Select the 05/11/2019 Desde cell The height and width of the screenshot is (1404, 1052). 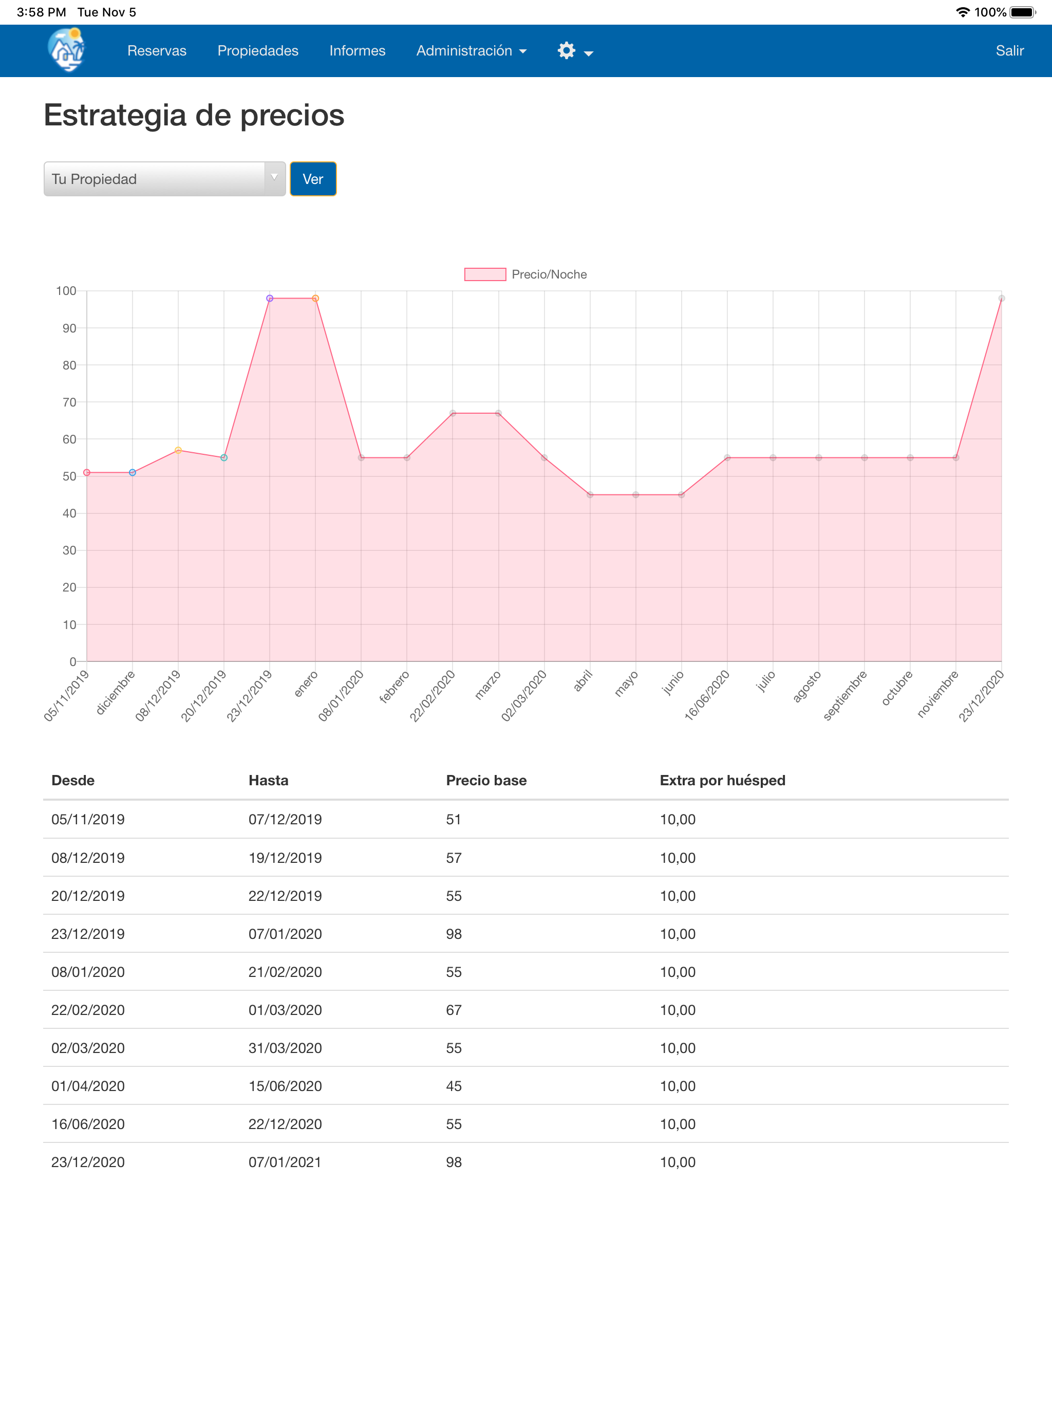(x=87, y=819)
